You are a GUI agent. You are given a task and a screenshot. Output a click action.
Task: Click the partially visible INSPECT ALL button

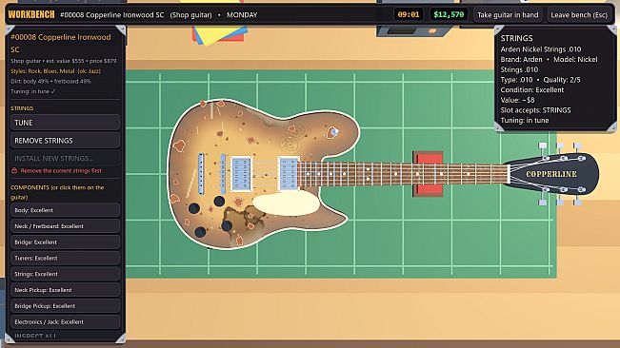[65, 336]
